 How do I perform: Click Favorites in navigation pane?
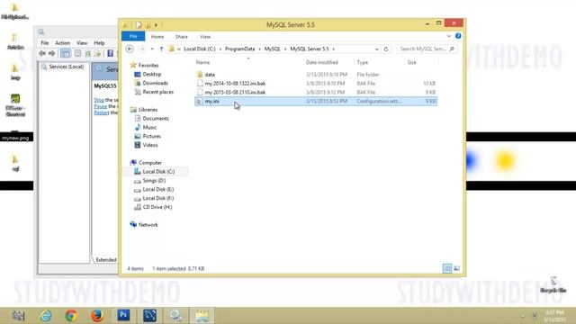click(x=148, y=66)
